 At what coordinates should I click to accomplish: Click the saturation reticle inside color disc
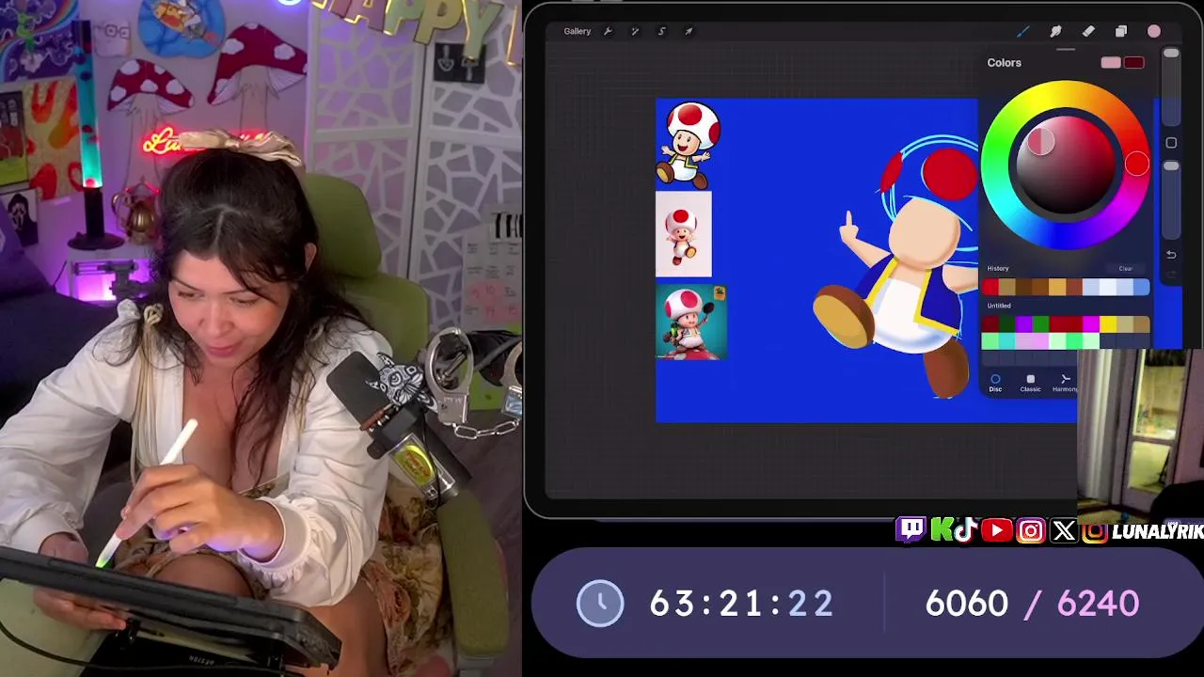click(1040, 142)
